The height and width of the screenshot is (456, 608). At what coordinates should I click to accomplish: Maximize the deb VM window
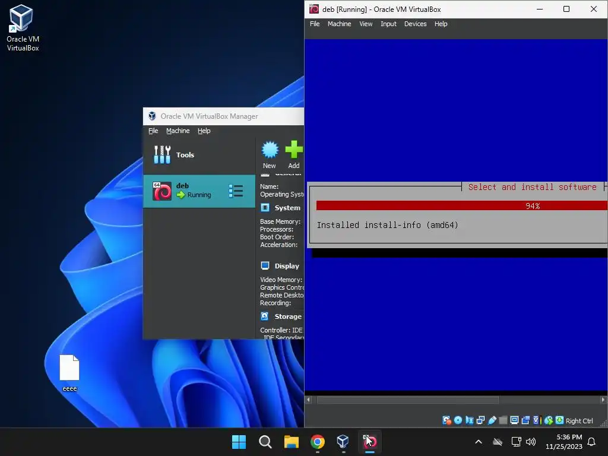pos(566,9)
